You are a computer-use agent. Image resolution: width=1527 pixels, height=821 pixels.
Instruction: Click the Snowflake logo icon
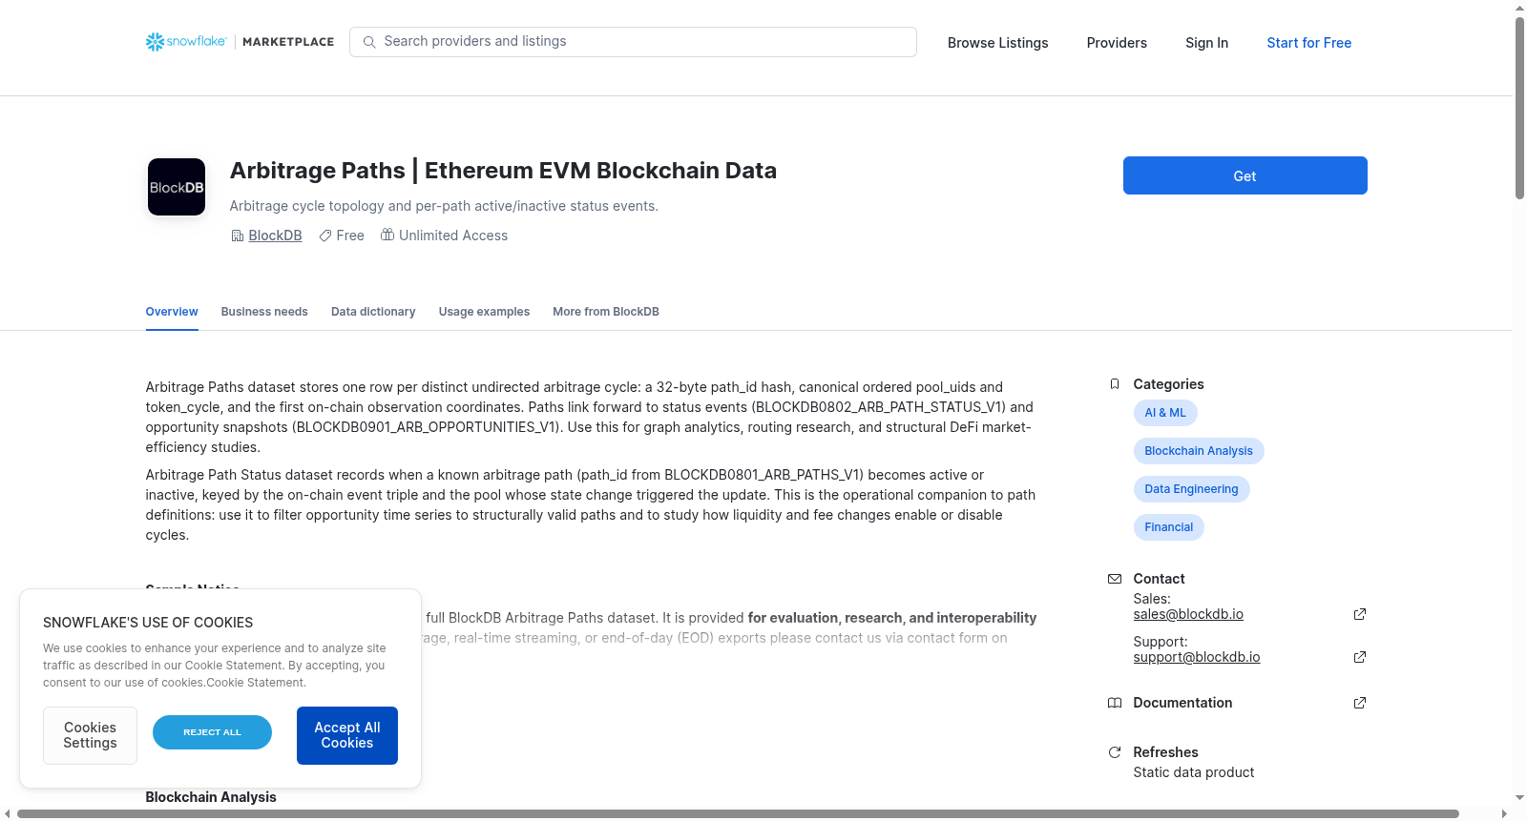[155, 42]
